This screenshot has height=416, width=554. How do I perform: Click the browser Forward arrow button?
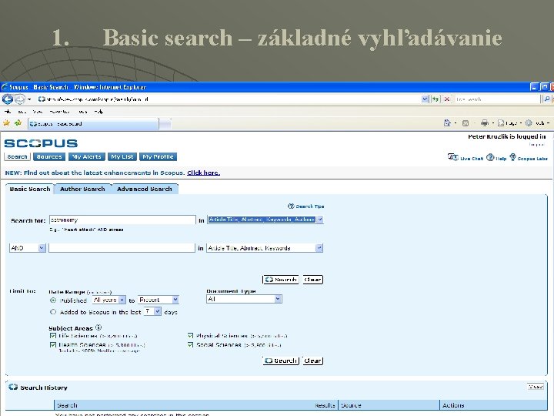pyautogui.click(x=19, y=99)
